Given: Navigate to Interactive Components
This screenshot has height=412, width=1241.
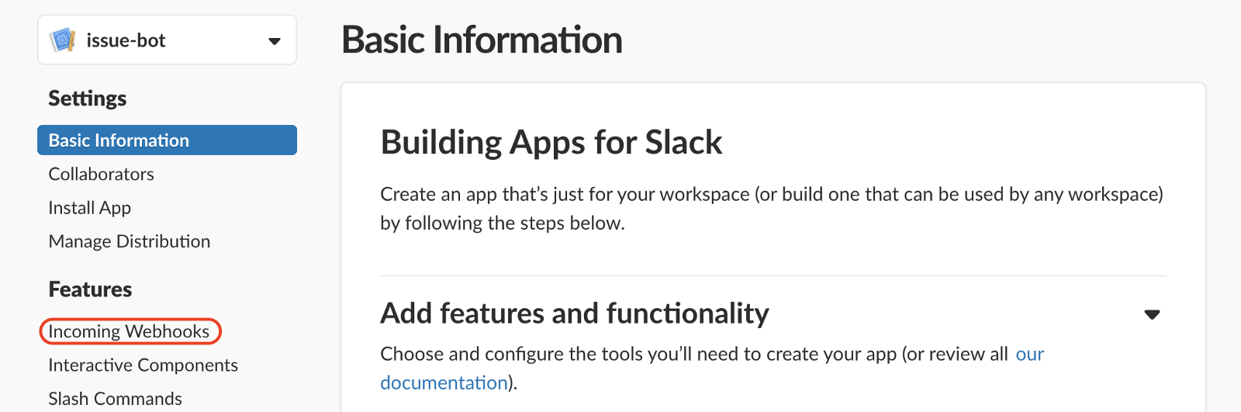Looking at the screenshot, I should (143, 365).
